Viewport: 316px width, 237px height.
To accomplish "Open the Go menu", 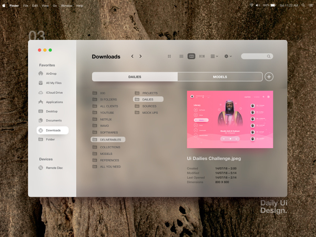I will pyautogui.click(x=55, y=6).
